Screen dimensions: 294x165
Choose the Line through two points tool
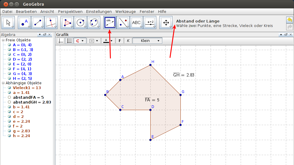38,22
